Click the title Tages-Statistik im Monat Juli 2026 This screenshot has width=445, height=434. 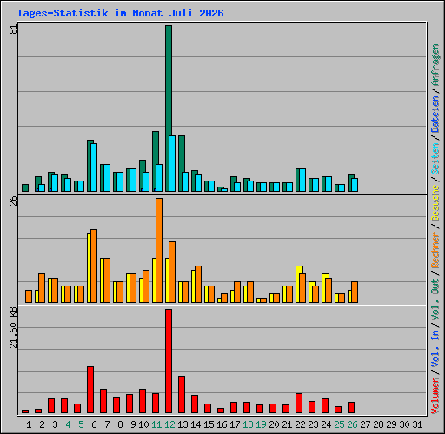click(120, 13)
